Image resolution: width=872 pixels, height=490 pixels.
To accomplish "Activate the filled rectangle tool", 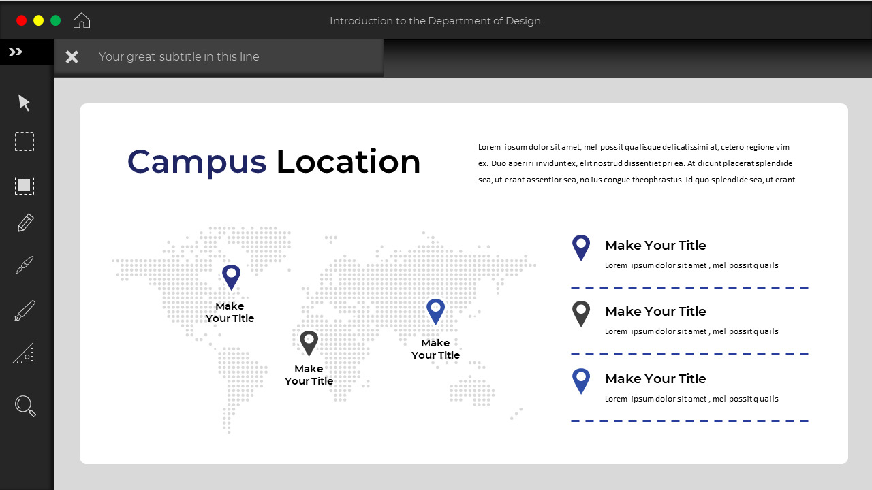I will coord(24,184).
